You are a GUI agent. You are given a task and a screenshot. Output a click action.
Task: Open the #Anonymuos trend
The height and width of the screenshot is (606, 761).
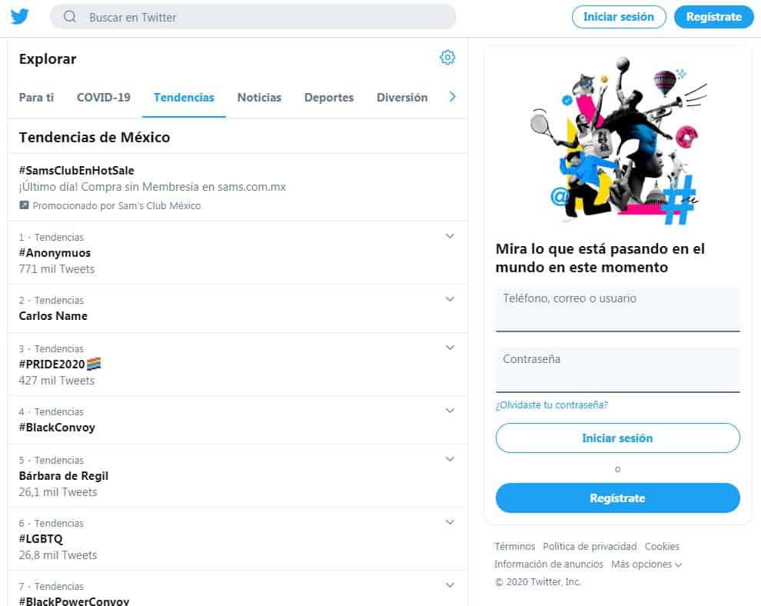[x=238, y=252]
